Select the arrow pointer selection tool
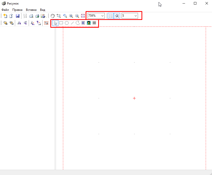The width and height of the screenshot is (212, 175). point(55,23)
